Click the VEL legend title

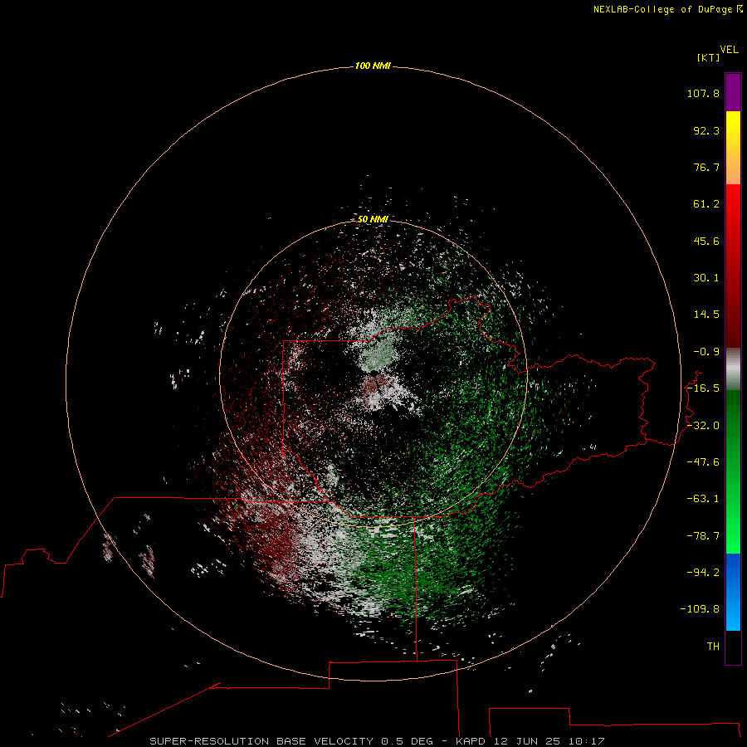[730, 50]
